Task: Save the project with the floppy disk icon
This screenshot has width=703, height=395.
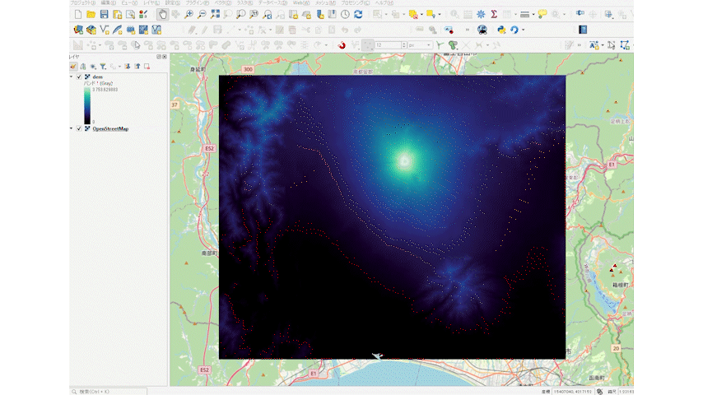Action: [x=104, y=14]
